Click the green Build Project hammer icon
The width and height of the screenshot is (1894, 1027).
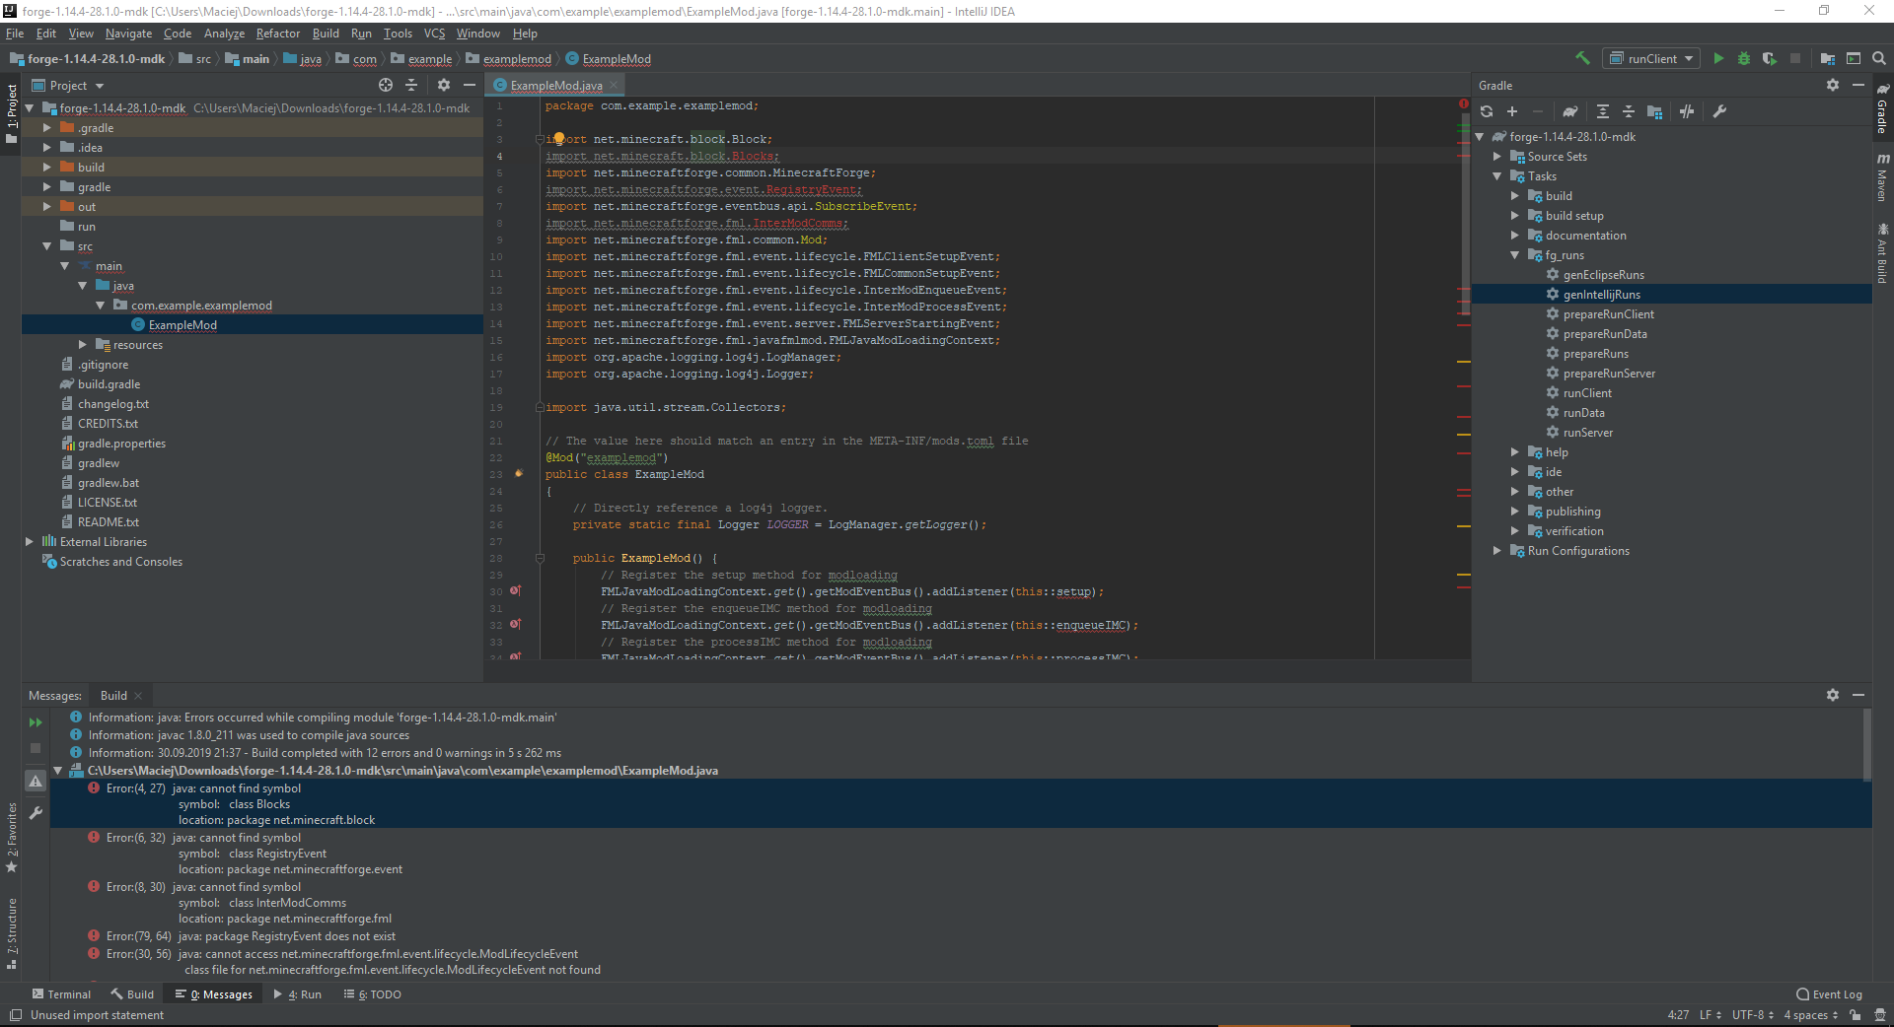coord(1582,58)
